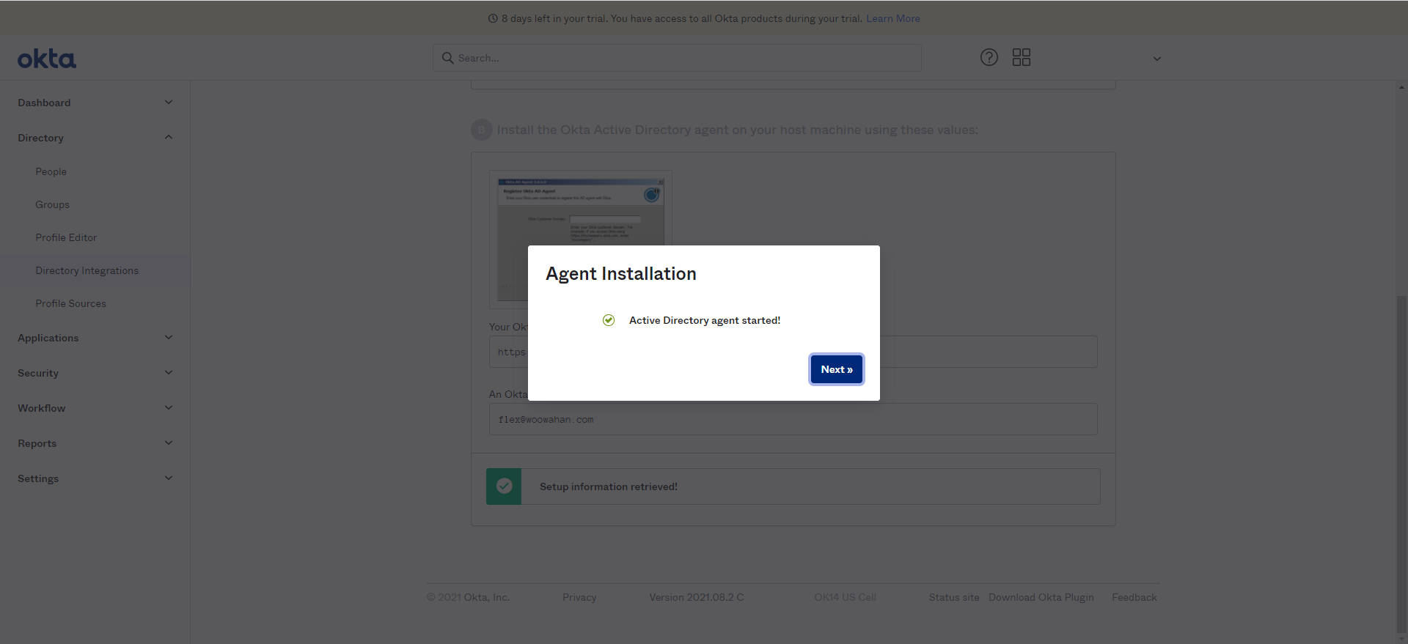Click the OK14 US Cell footer text
The image size is (1408, 644).
845,597
